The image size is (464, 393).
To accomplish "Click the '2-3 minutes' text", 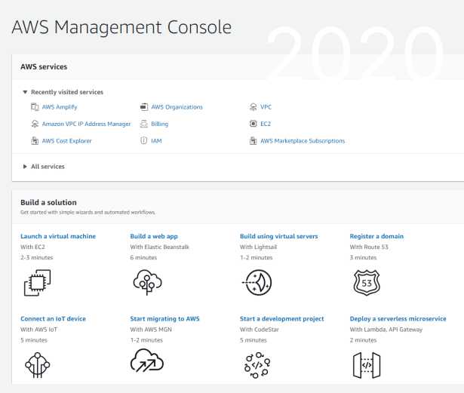I will point(37,257).
